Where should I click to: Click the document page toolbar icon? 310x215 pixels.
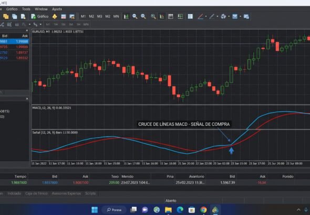(x=23, y=16)
